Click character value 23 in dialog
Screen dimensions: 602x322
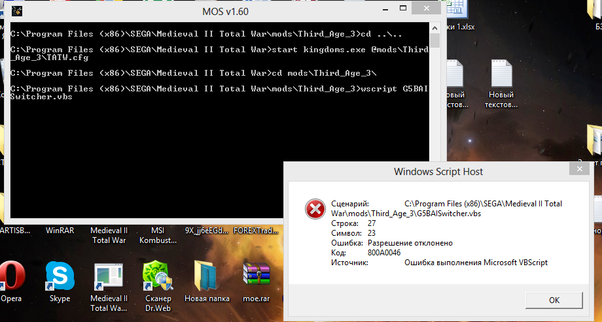tap(372, 233)
